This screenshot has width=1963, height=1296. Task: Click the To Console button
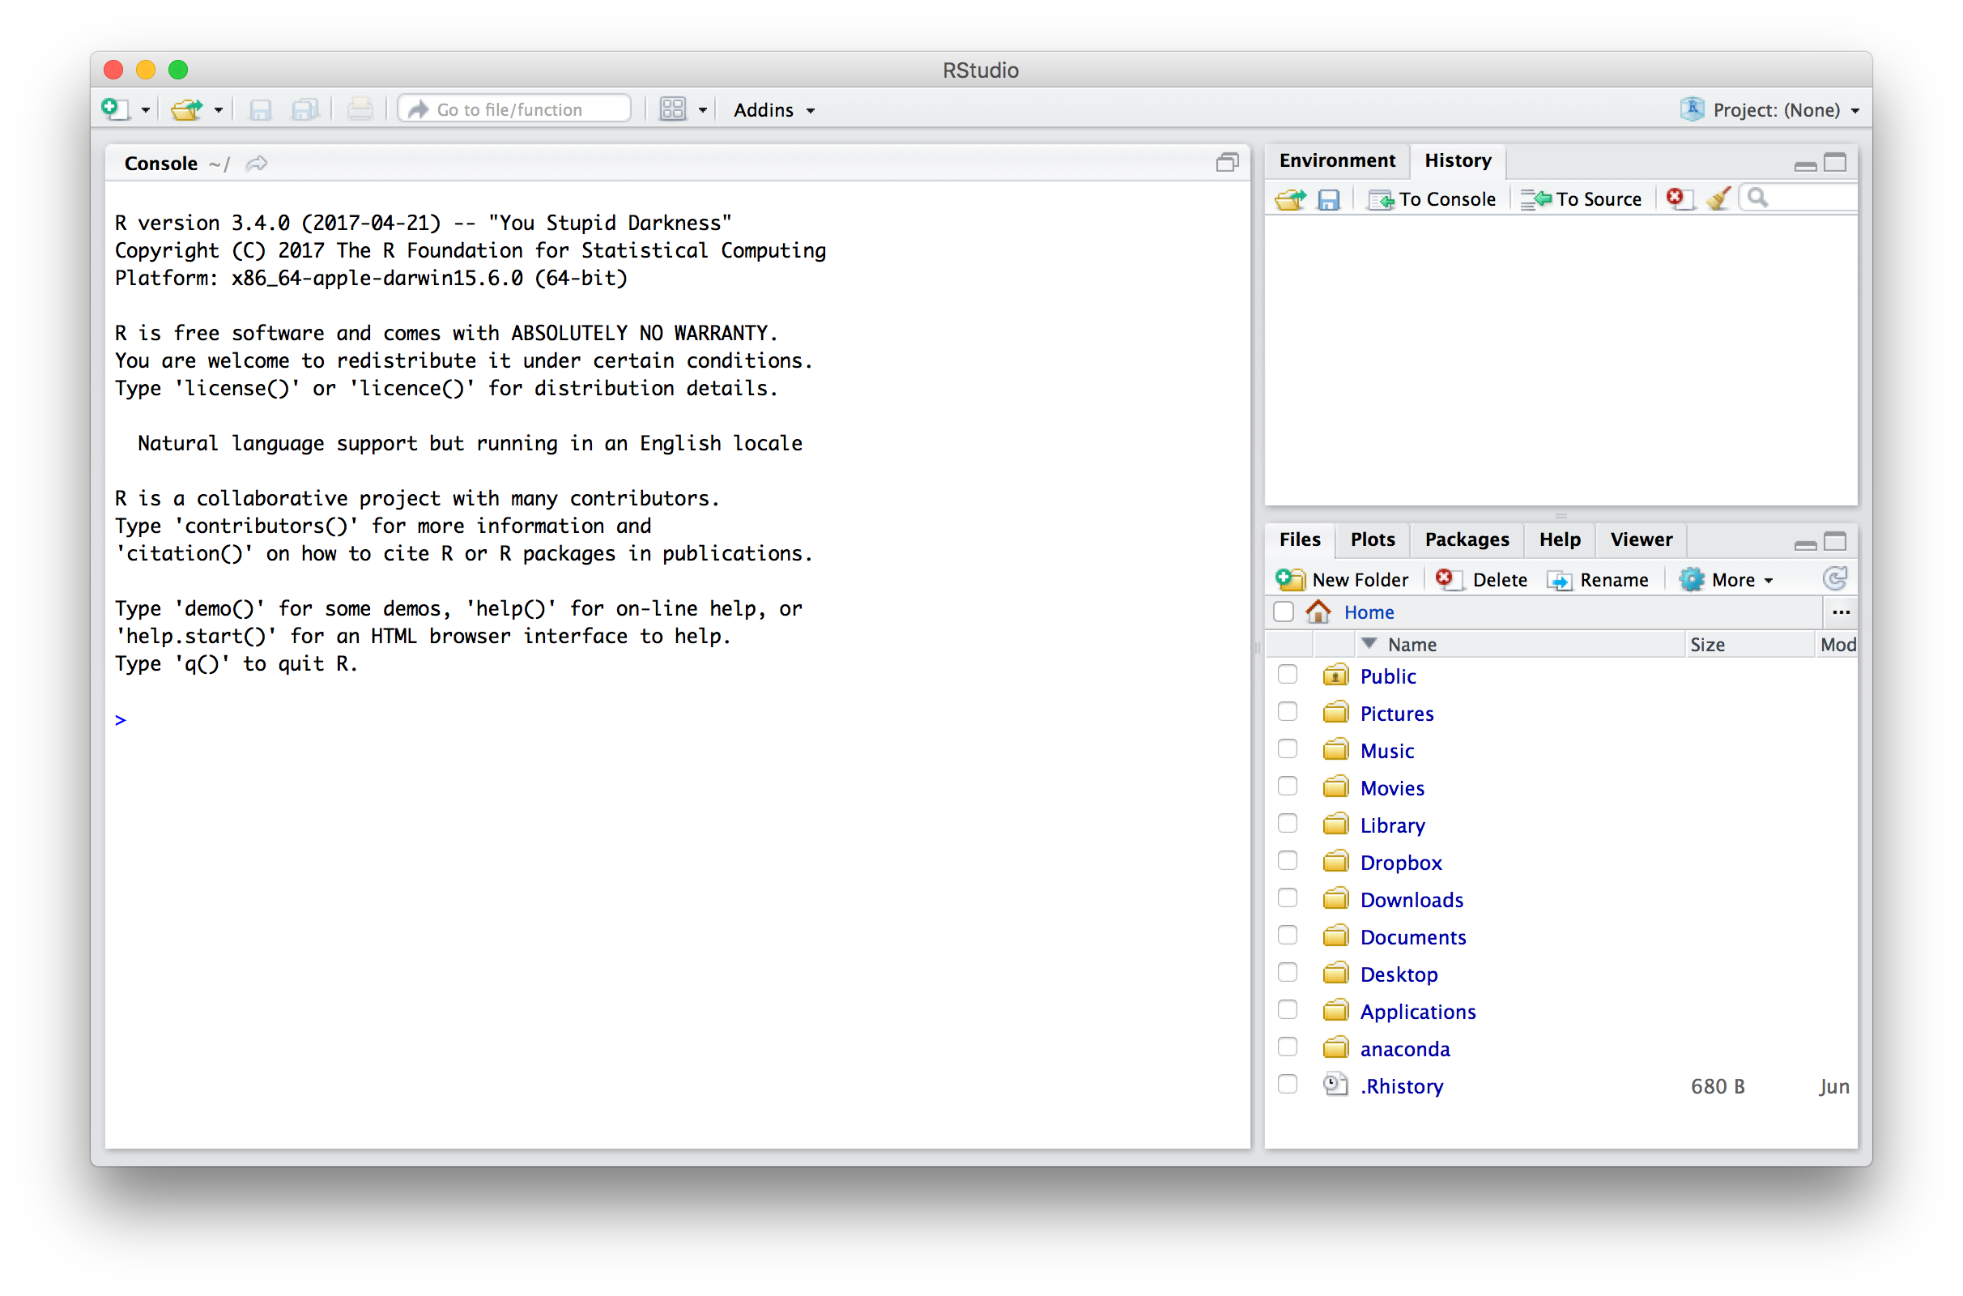click(1433, 199)
